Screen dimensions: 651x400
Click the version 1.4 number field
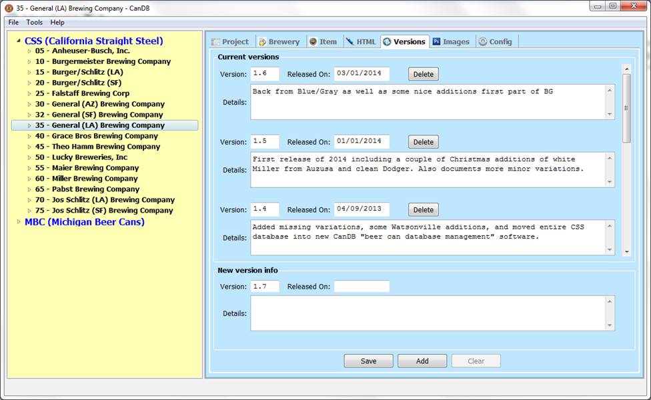[265, 209]
